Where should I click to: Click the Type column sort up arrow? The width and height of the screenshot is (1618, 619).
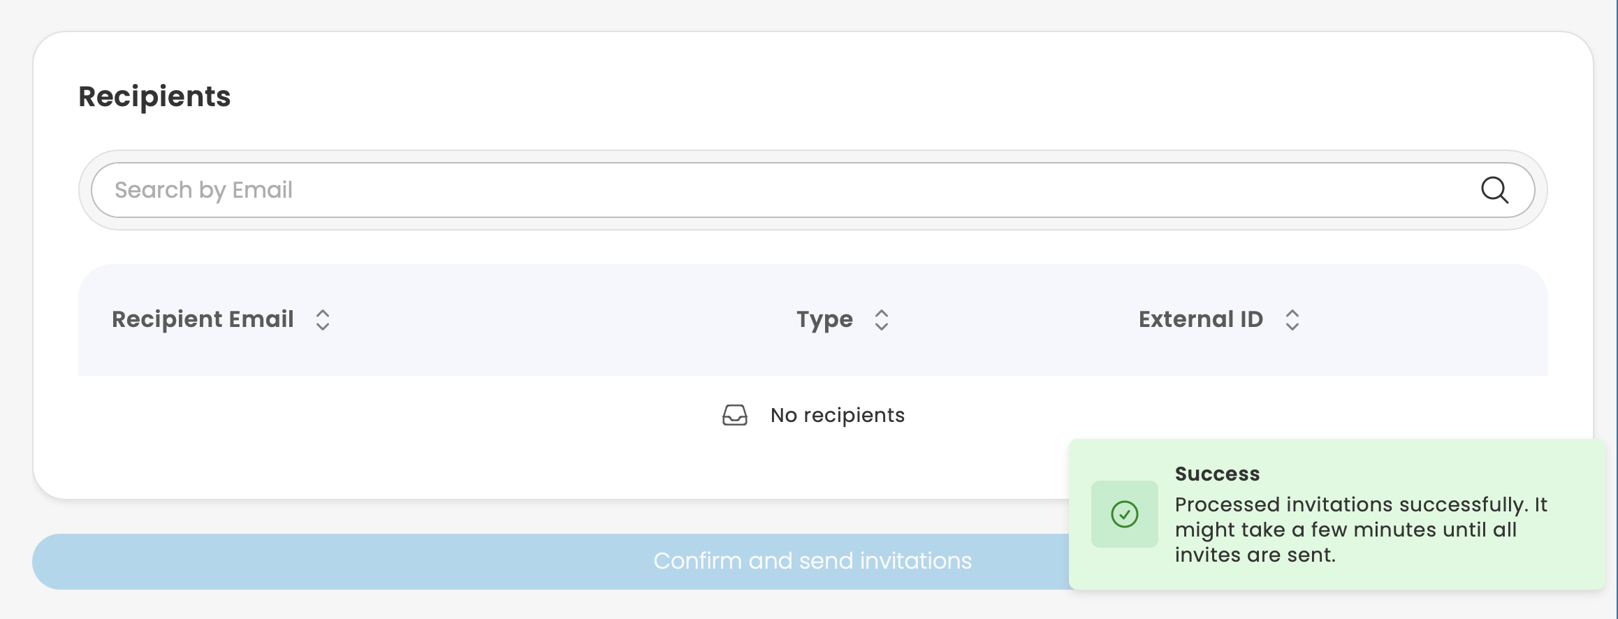(882, 314)
